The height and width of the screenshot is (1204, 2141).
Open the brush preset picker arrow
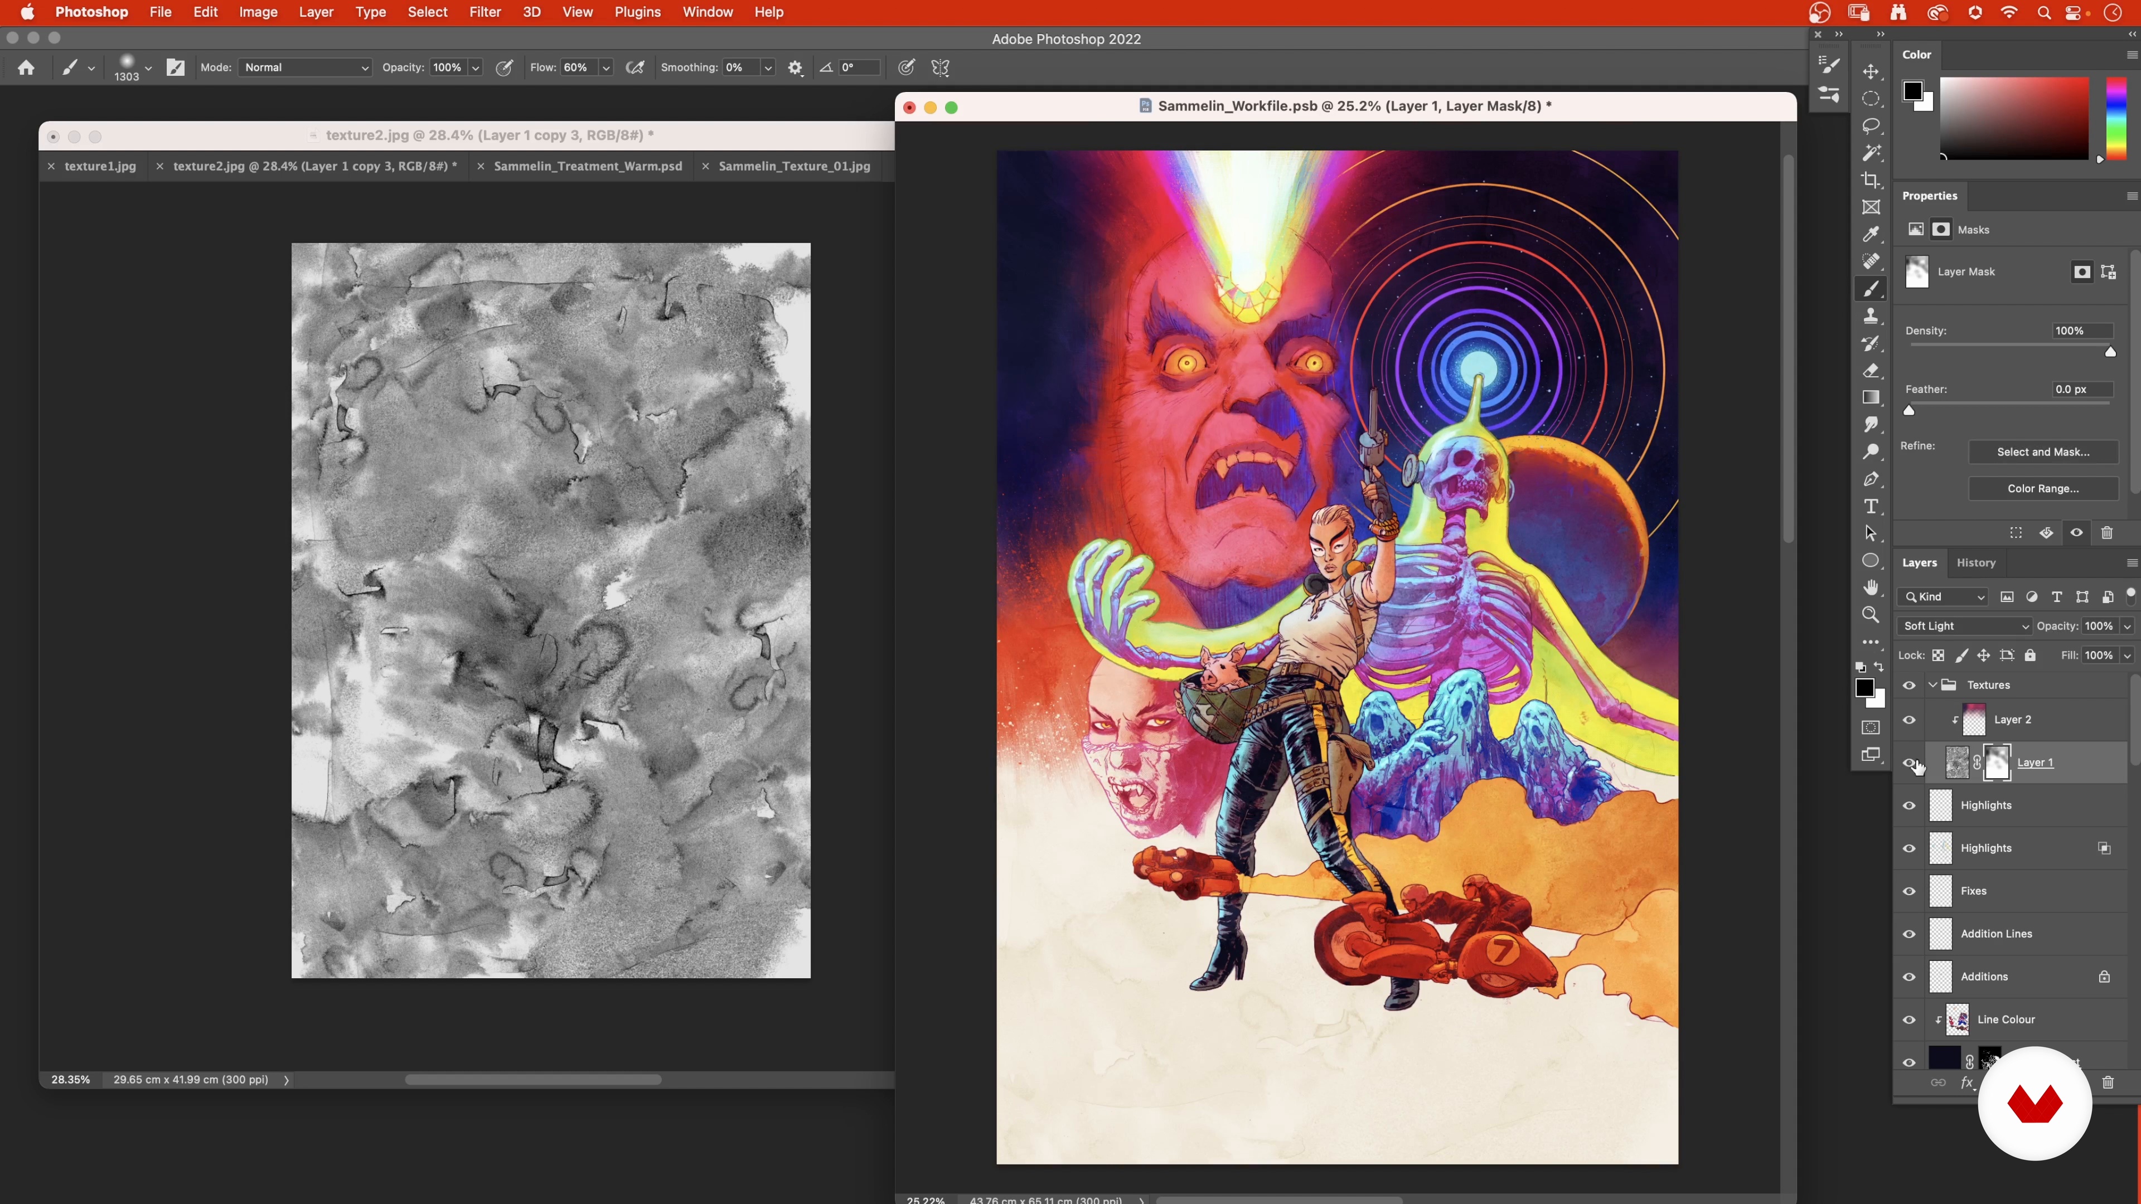148,68
